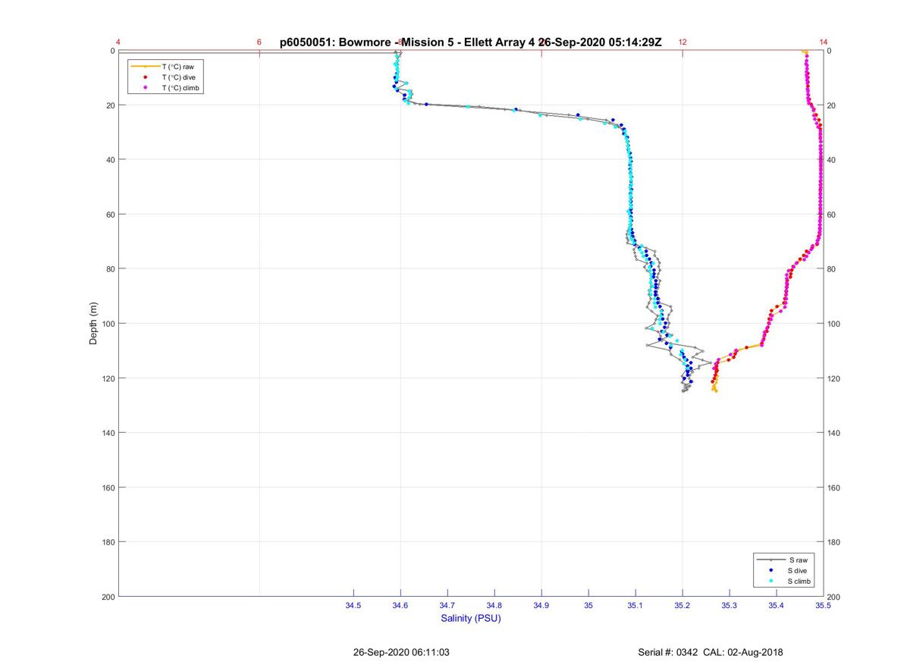Click the blue dot marker for S dive
The image size is (910, 671).
click(x=770, y=570)
